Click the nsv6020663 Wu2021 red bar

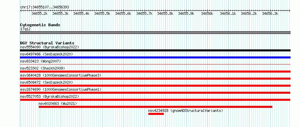point(155,107)
